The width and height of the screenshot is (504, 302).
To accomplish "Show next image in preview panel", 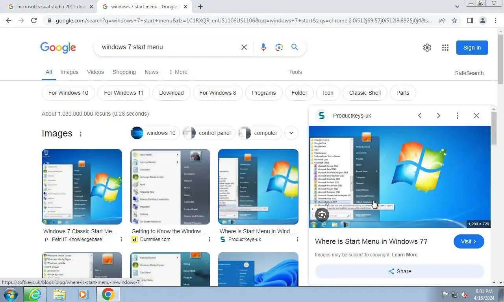I will 438,116.
